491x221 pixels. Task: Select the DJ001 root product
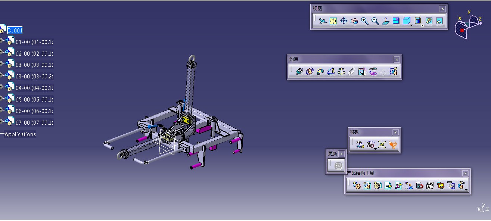click(15, 30)
